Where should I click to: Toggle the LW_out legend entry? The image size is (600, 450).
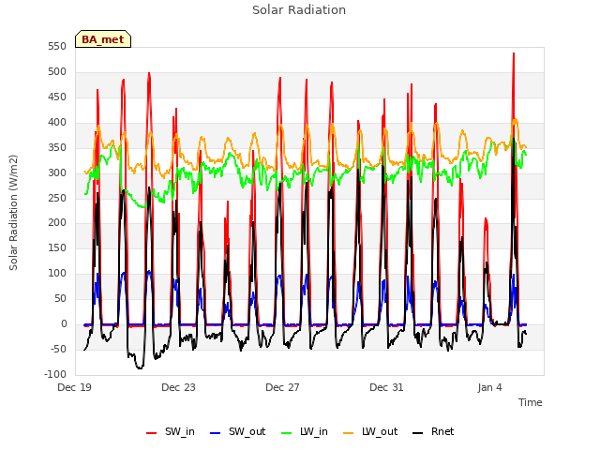[x=370, y=431]
